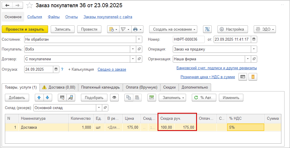The height and width of the screenshot is (148, 290).
Task: Click the Подобрать button
Action: click(x=94, y=98)
